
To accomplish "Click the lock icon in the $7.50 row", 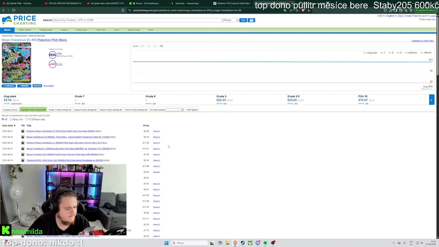I will pyautogui.click(x=23, y=154).
